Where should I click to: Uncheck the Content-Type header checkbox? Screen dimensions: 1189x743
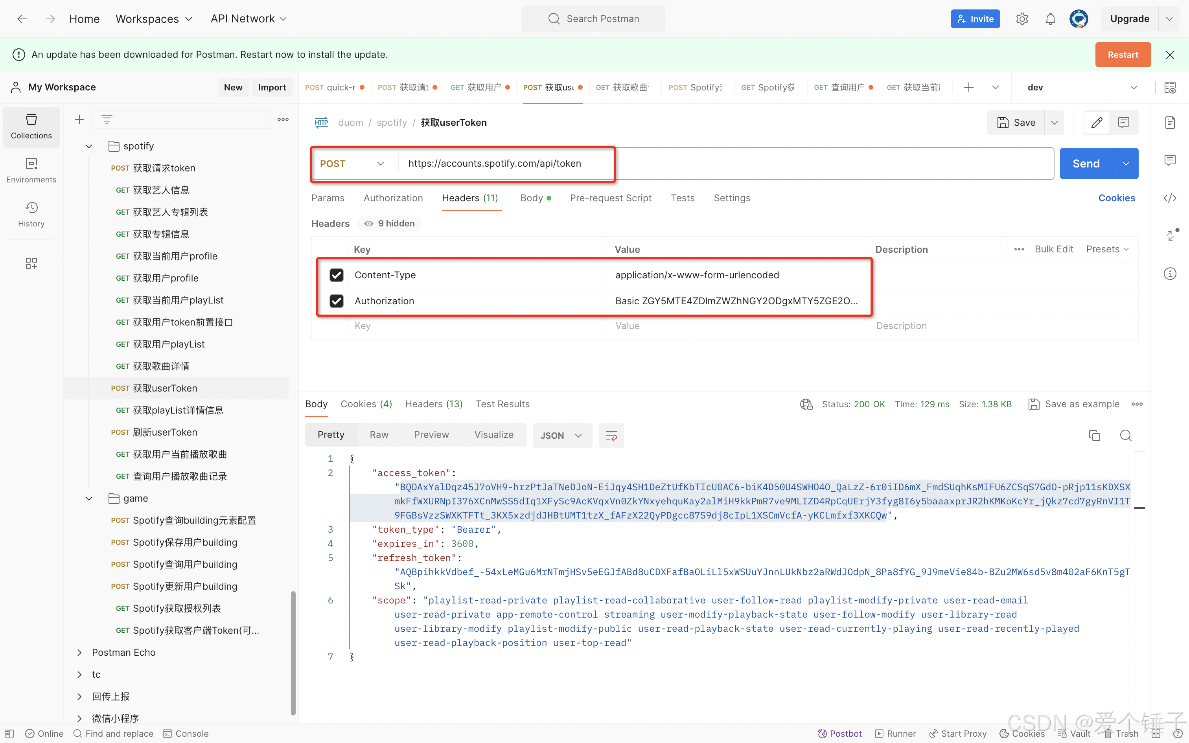click(337, 275)
